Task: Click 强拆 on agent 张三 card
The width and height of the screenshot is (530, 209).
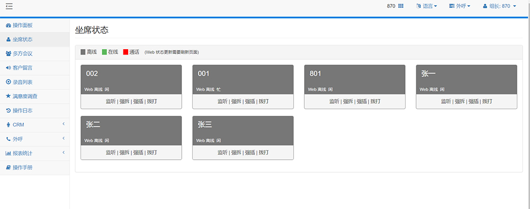Action: click(236, 152)
